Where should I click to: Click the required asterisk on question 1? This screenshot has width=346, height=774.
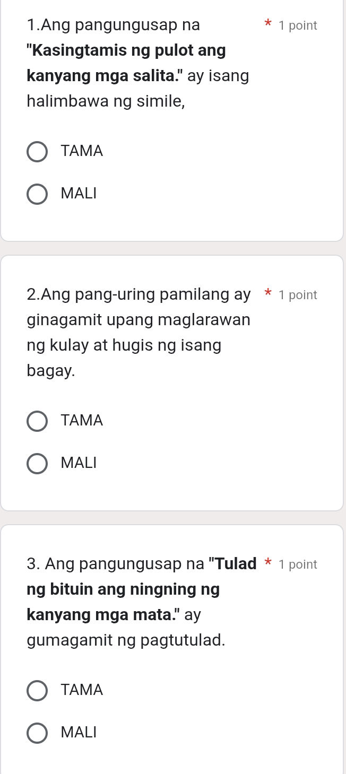point(268,24)
